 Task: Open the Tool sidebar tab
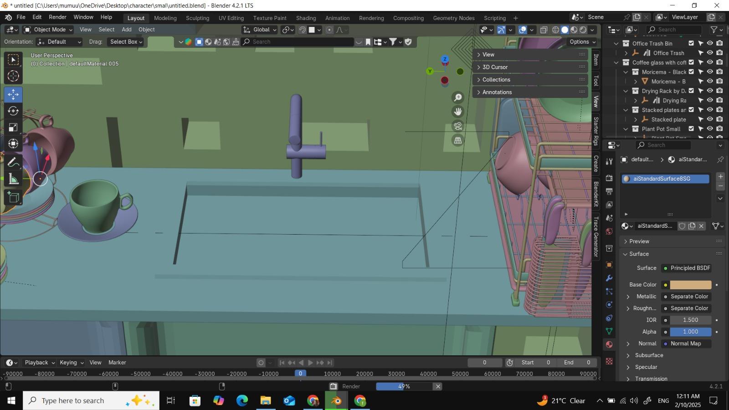[x=596, y=81]
